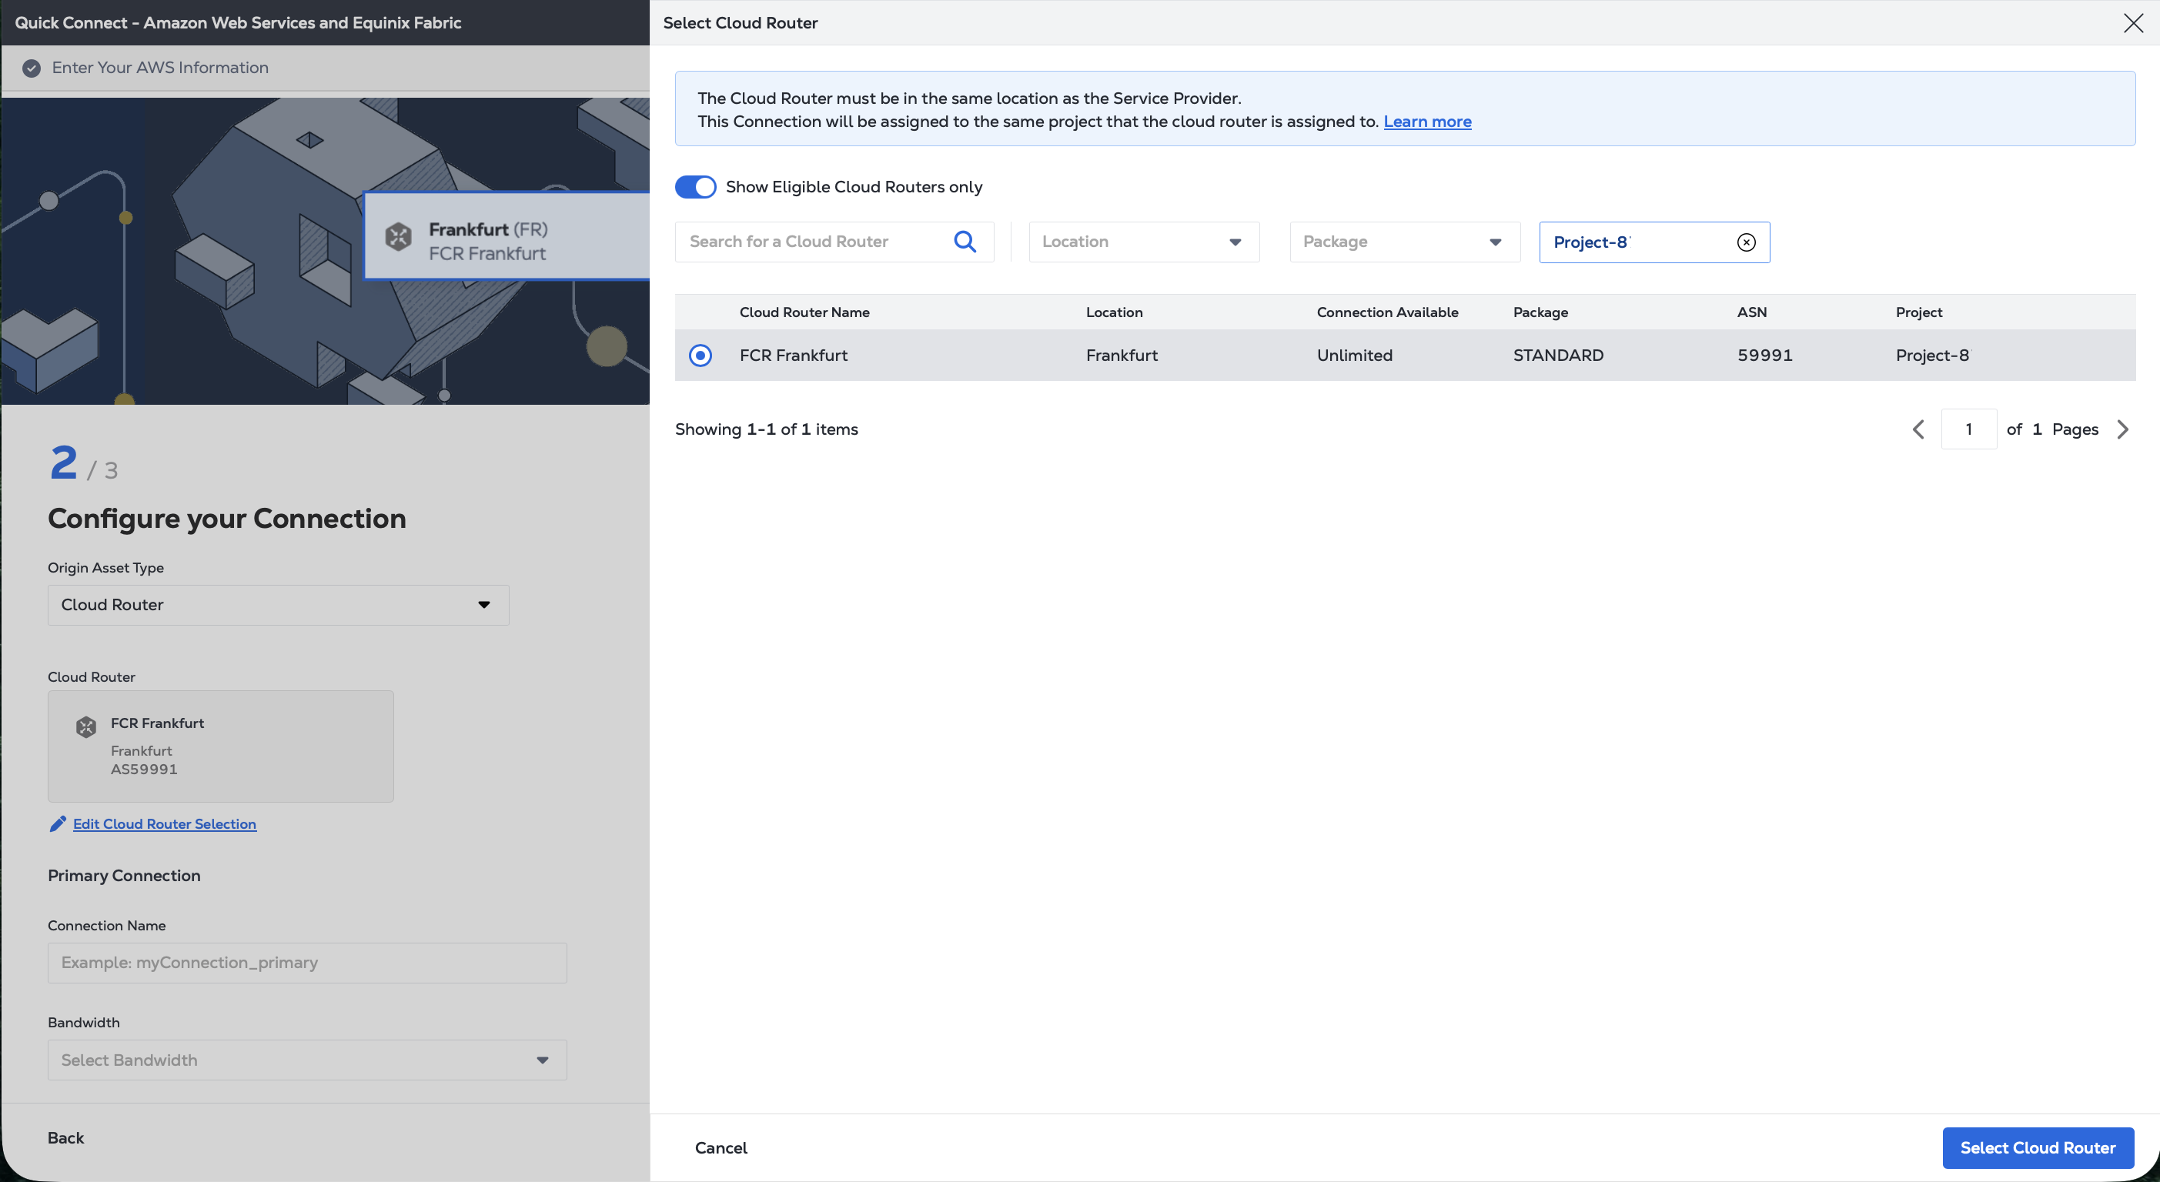Expand the Origin Asset Type dropdown

(x=278, y=604)
